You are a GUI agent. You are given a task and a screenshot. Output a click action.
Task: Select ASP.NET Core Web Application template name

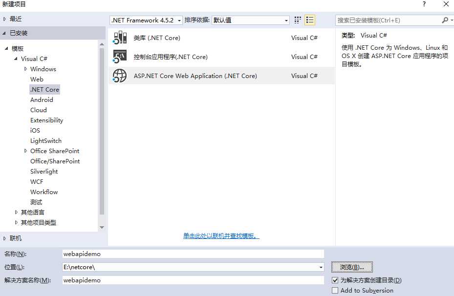click(195, 76)
